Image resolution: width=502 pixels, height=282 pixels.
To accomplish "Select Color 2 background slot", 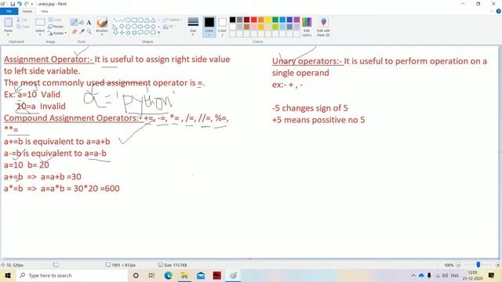I will pos(222,27).
